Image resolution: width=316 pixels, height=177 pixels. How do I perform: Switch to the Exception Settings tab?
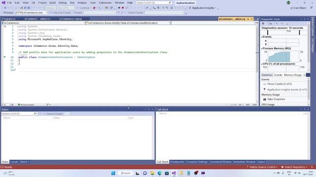click(x=197, y=162)
